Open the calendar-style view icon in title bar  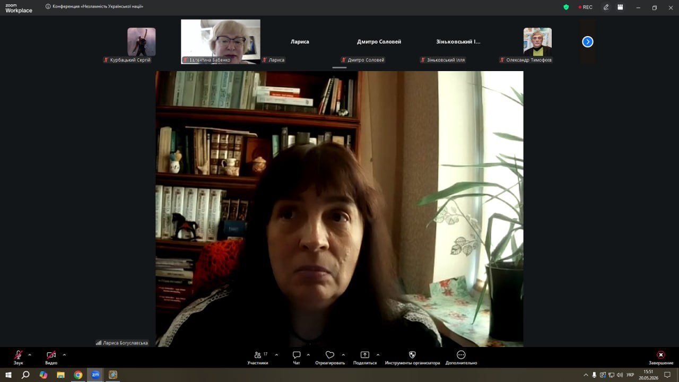[x=620, y=7]
